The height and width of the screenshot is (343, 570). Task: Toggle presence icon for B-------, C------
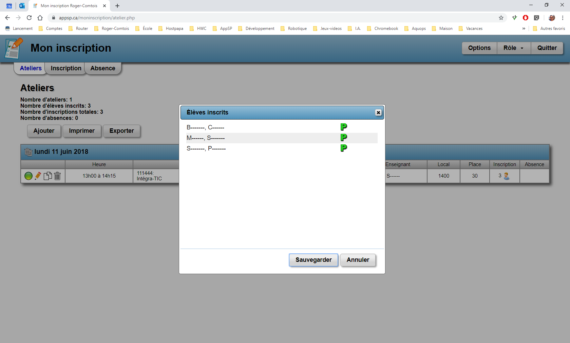343,127
